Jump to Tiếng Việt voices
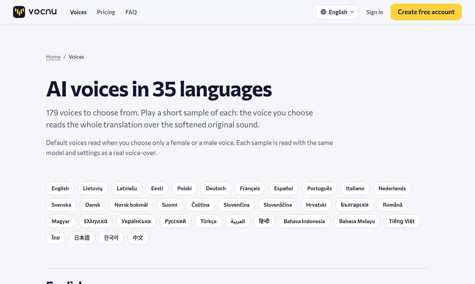This screenshot has width=475, height=284. [x=402, y=221]
